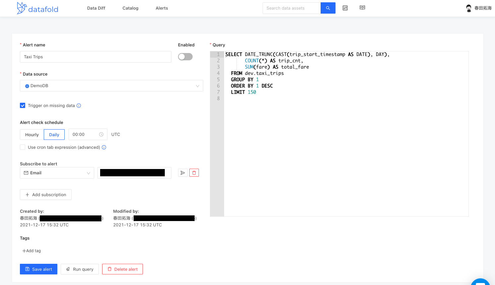Click the blue search magnifier button
Screen dimensions: 495x285
click(x=328, y=8)
